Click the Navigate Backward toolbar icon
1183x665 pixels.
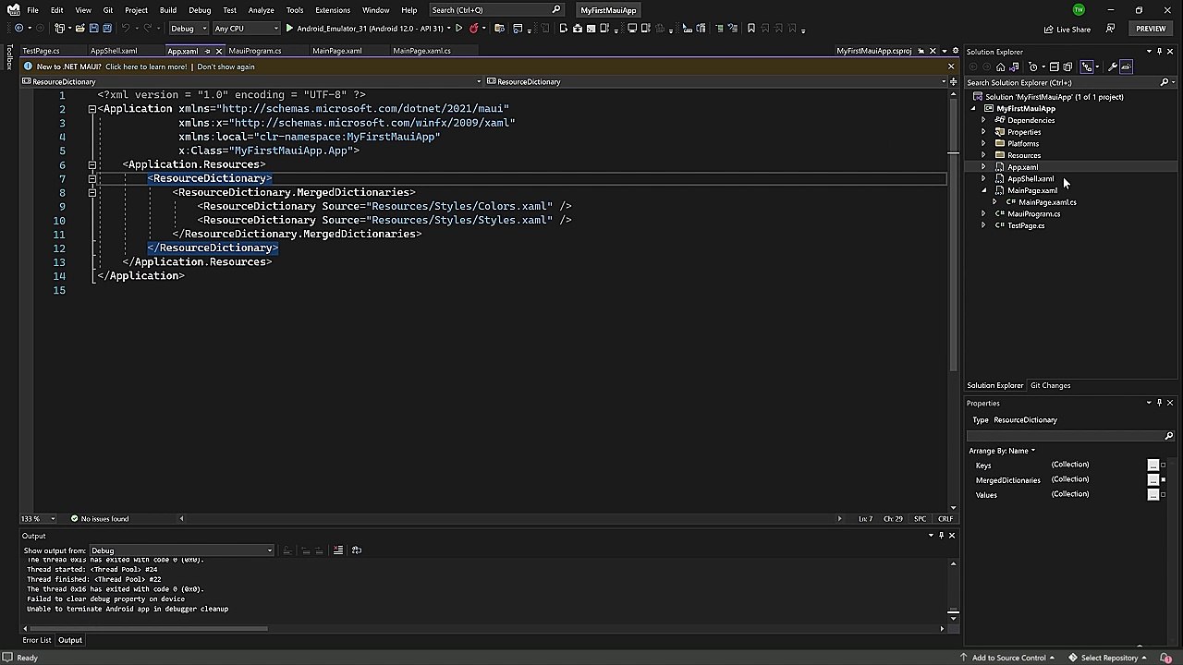point(18,29)
